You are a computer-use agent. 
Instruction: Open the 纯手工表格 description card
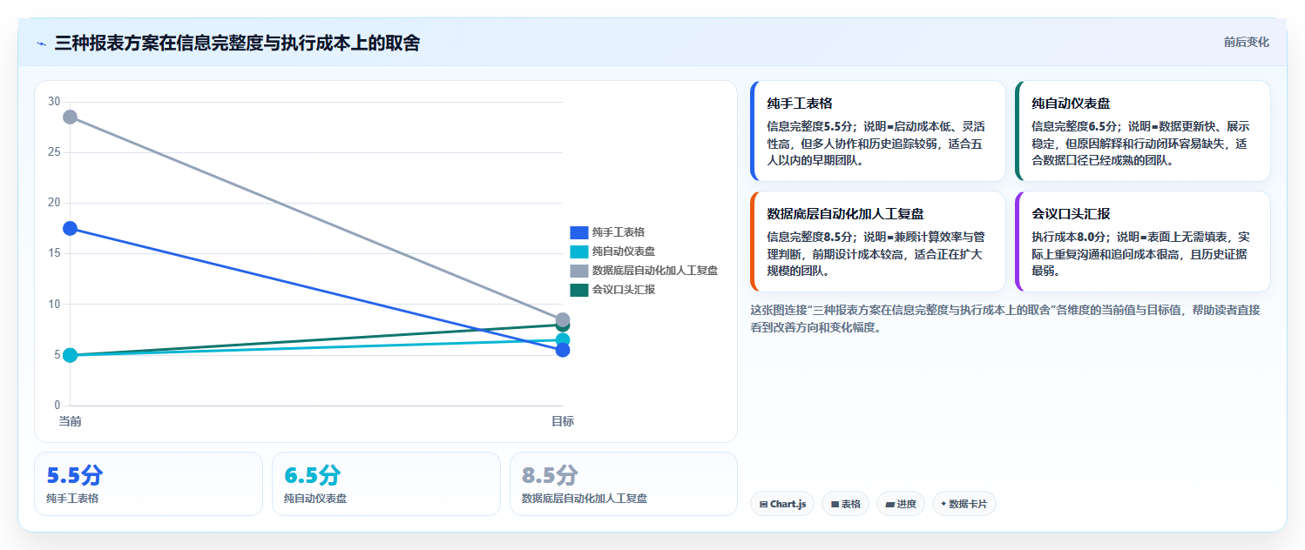pyautogui.click(x=877, y=131)
